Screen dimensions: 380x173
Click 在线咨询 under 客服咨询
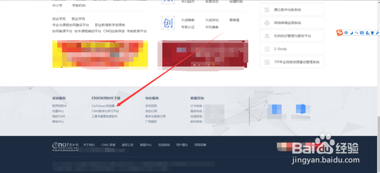(196, 116)
